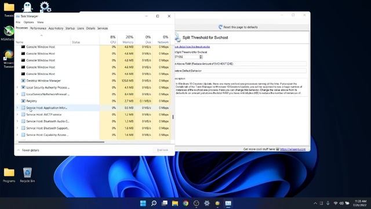Click the Split Threshold value input field
The height and width of the screenshot is (209, 371).
(x=187, y=57)
